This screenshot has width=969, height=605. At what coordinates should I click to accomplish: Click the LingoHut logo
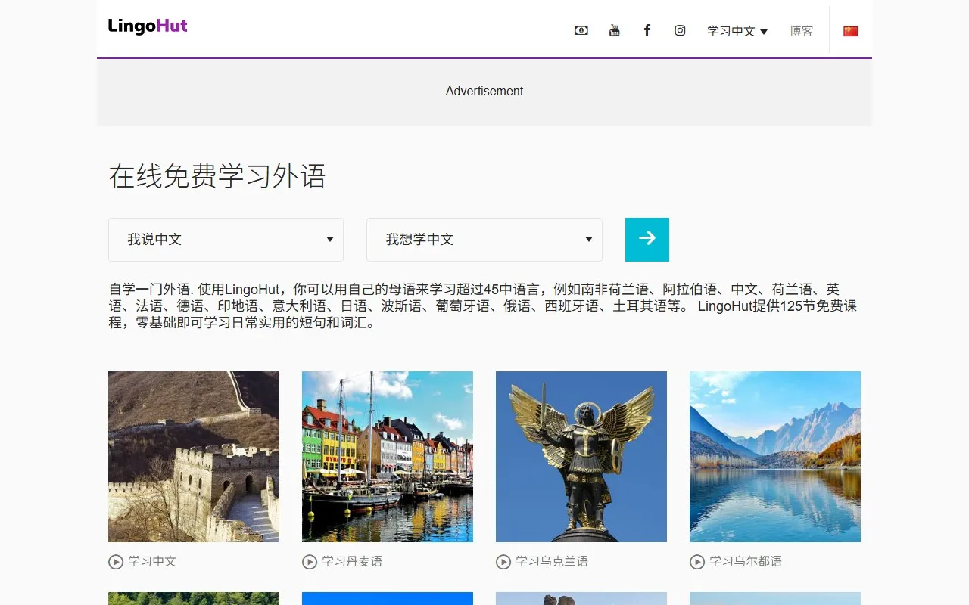coord(148,26)
